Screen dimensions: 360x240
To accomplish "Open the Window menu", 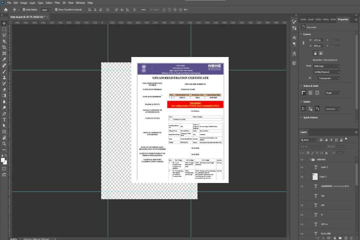I will (80, 3).
